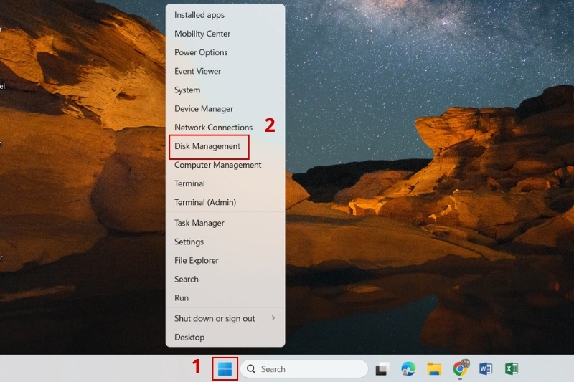Launch Terminal

[x=225, y=183]
